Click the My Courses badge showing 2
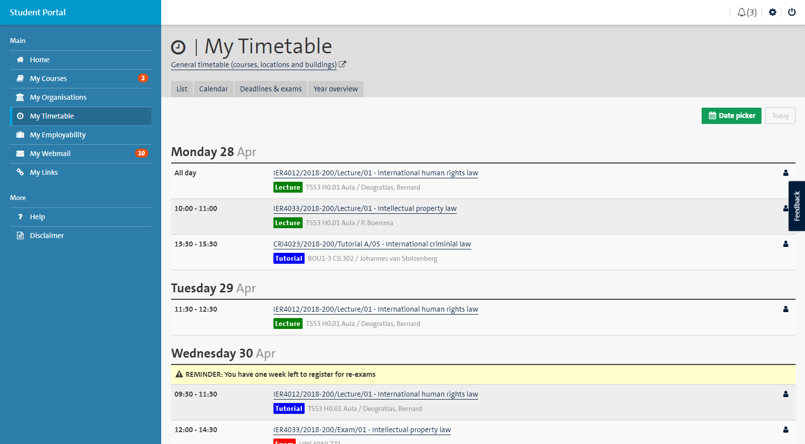The image size is (805, 444). pos(143,78)
